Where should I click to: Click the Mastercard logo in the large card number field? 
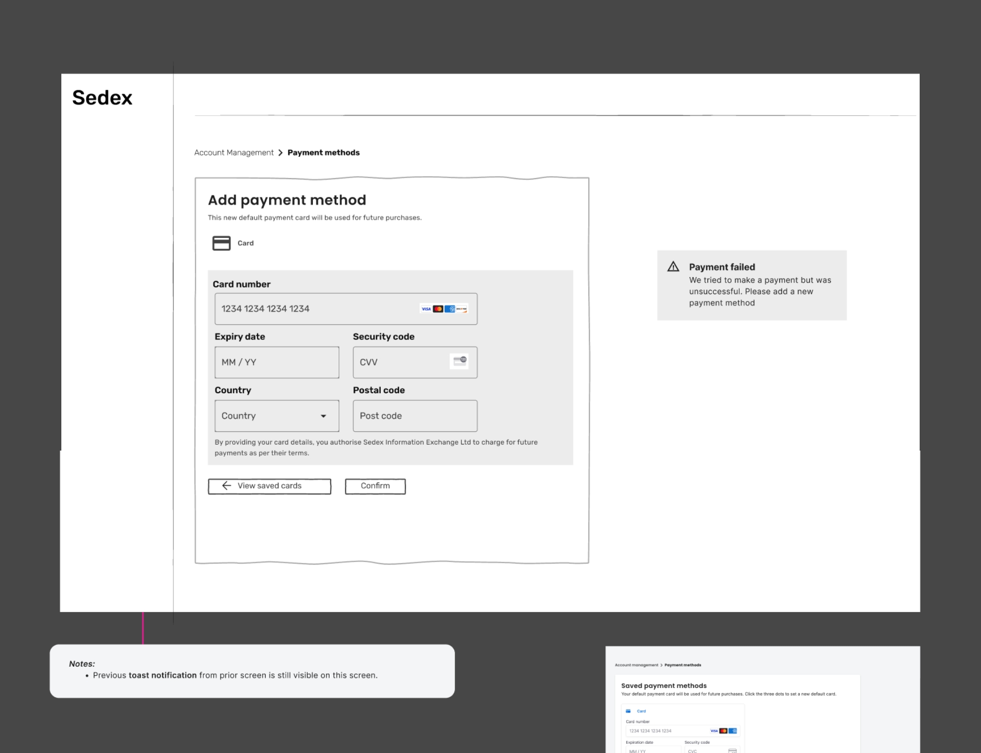pyautogui.click(x=438, y=309)
